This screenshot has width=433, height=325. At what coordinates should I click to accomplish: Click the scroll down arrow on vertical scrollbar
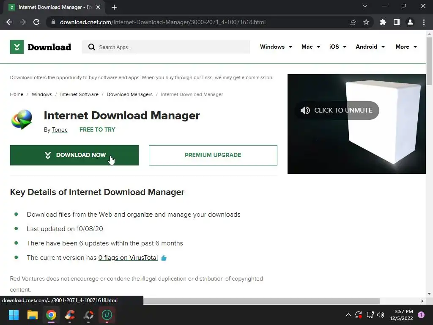click(429, 294)
